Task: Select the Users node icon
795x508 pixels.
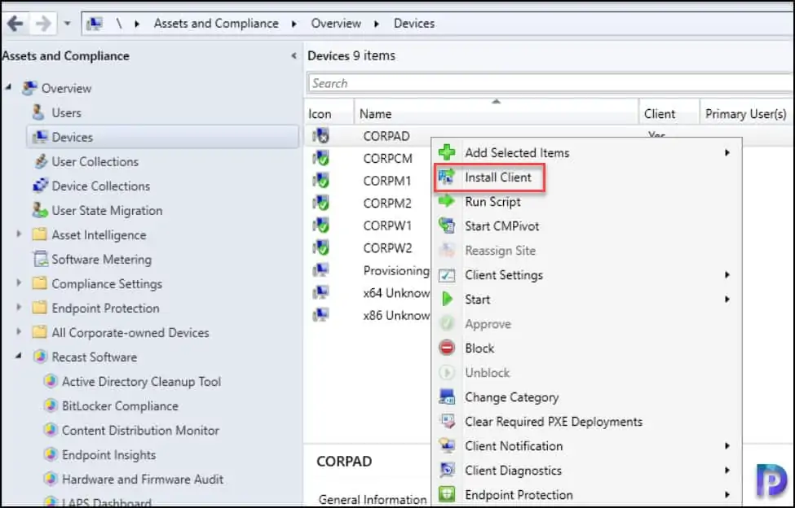Action: click(38, 112)
